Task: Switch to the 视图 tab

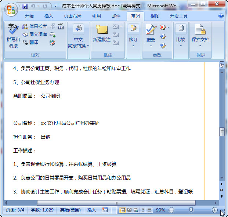Action: tap(155, 16)
